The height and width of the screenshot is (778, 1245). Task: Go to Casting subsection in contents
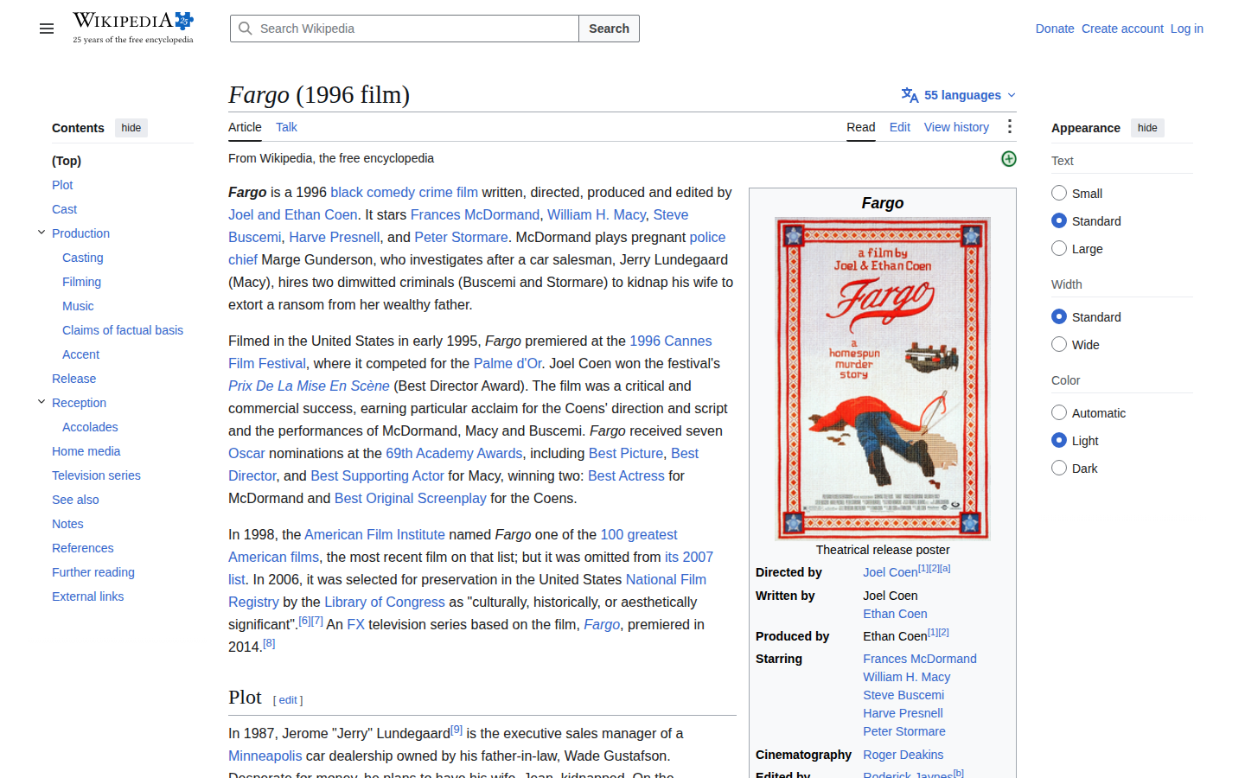(x=83, y=258)
